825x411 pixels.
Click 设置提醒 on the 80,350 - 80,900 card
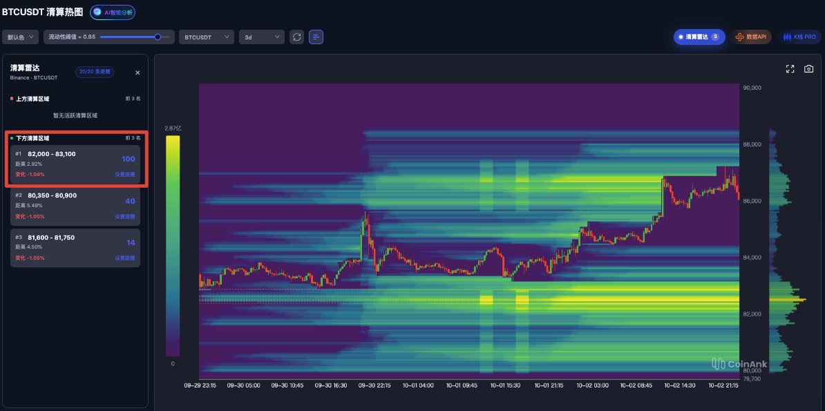click(125, 216)
